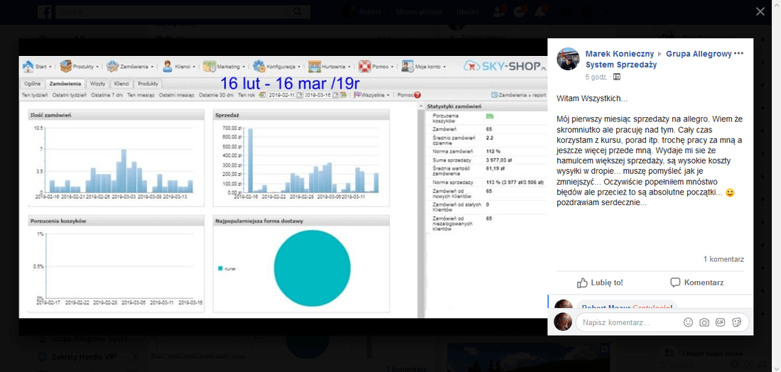781x372 pixels.
Task: Open the emoji picker in comment box
Action: tap(688, 322)
